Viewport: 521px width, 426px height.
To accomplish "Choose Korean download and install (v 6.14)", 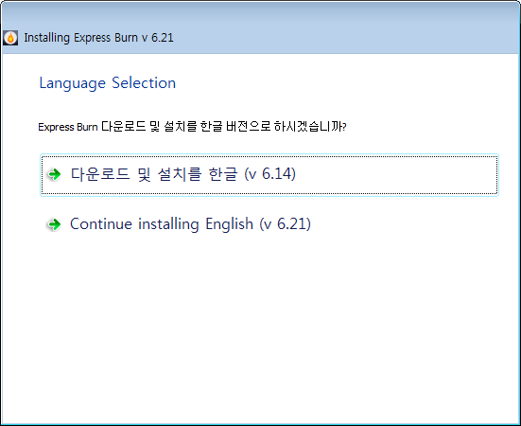I will 269,175.
